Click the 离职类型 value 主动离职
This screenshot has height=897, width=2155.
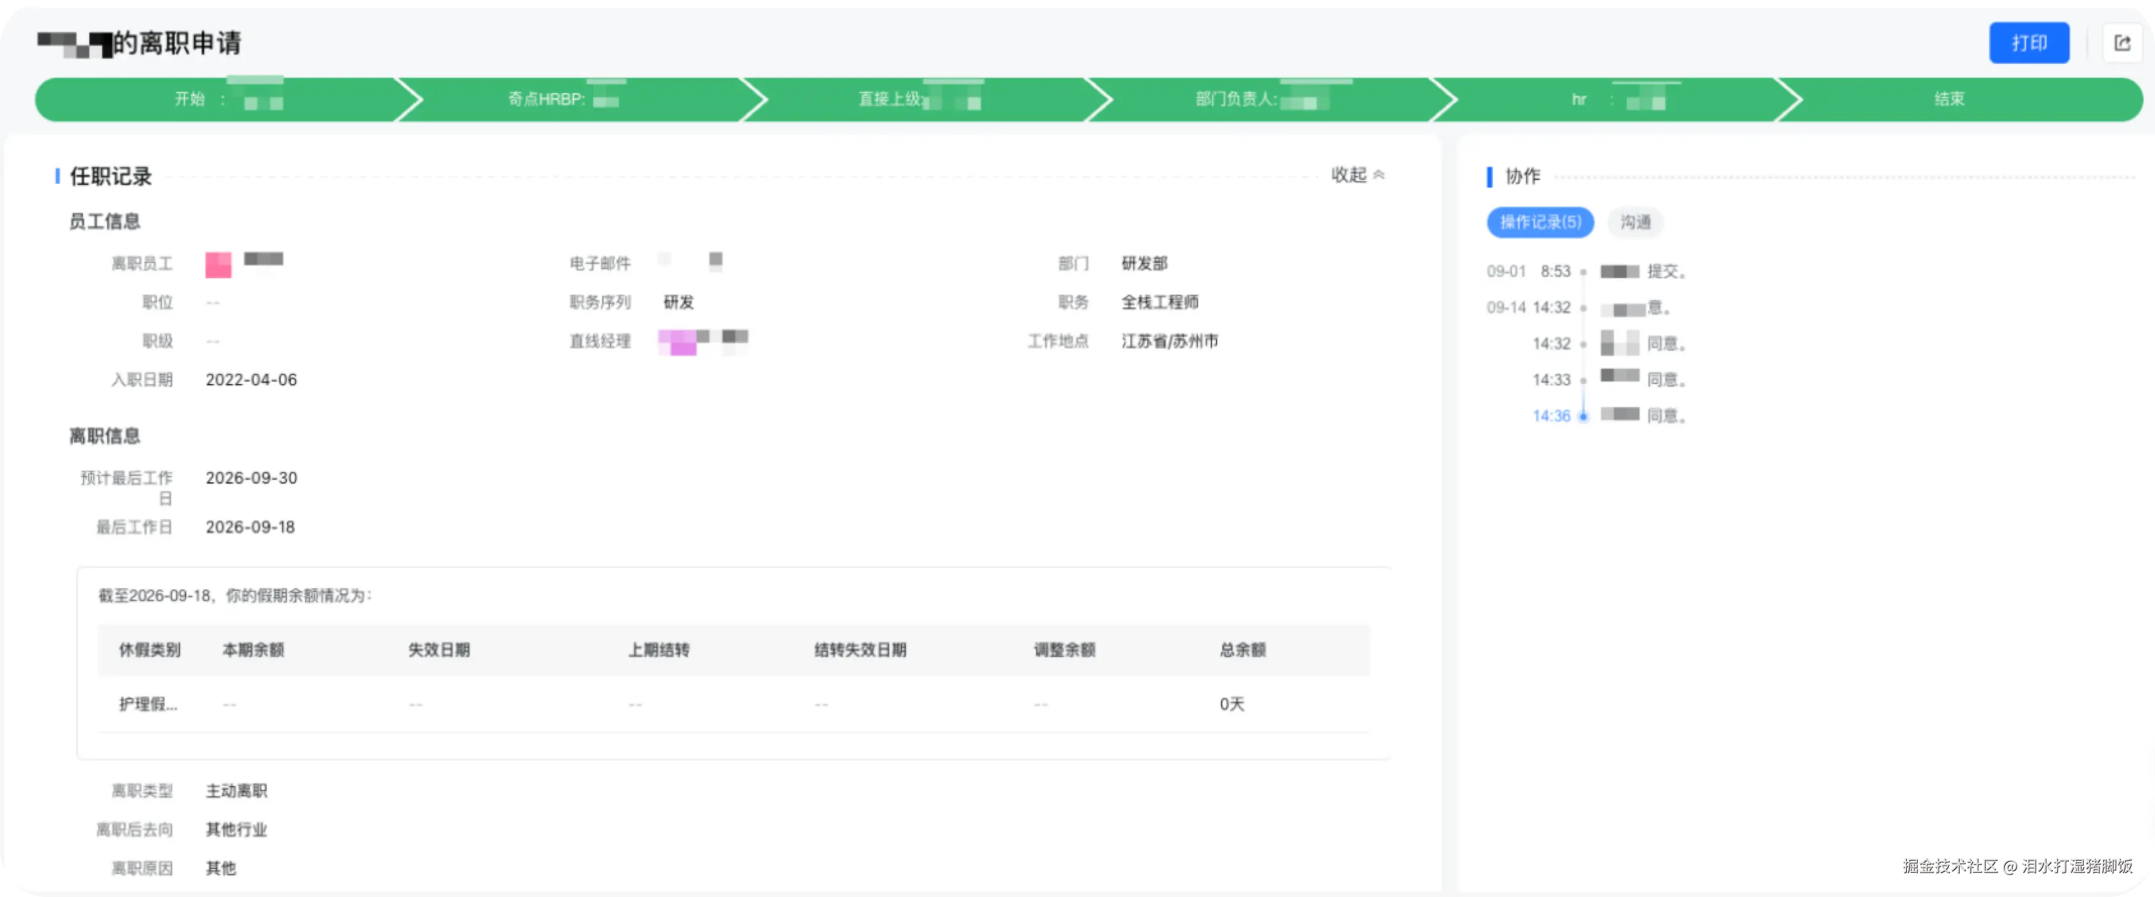click(237, 792)
